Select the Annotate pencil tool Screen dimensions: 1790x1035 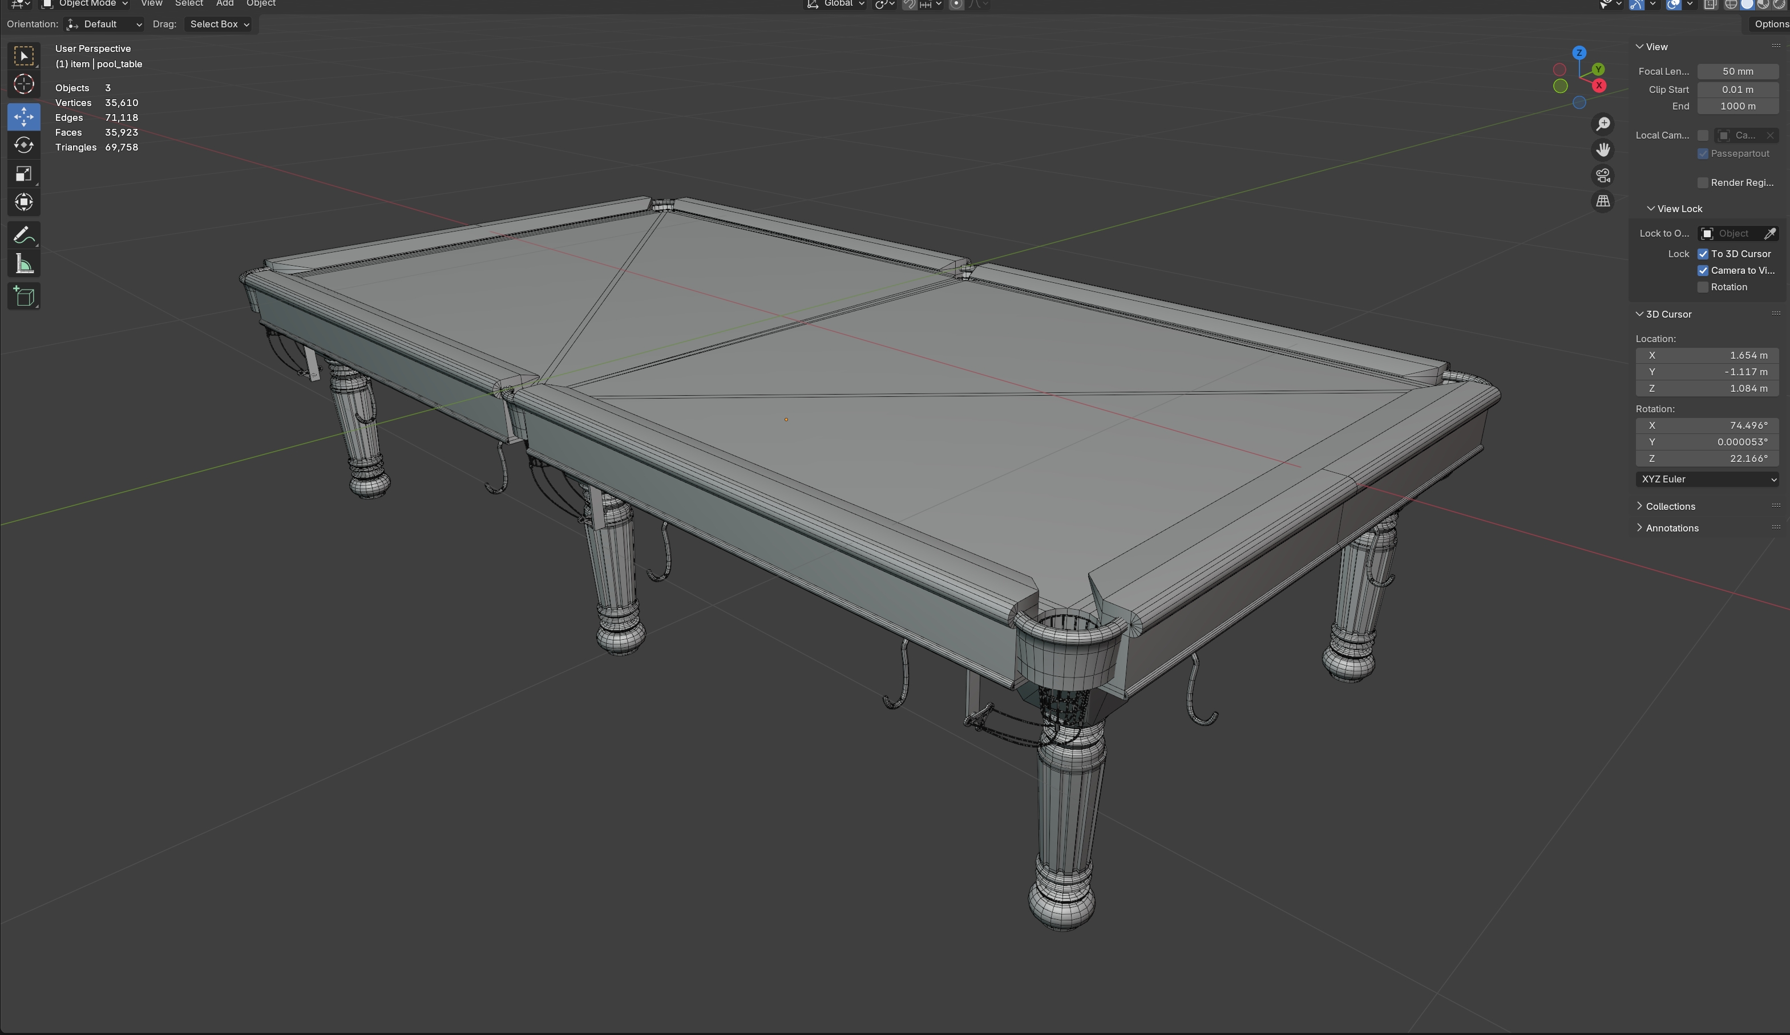24,235
